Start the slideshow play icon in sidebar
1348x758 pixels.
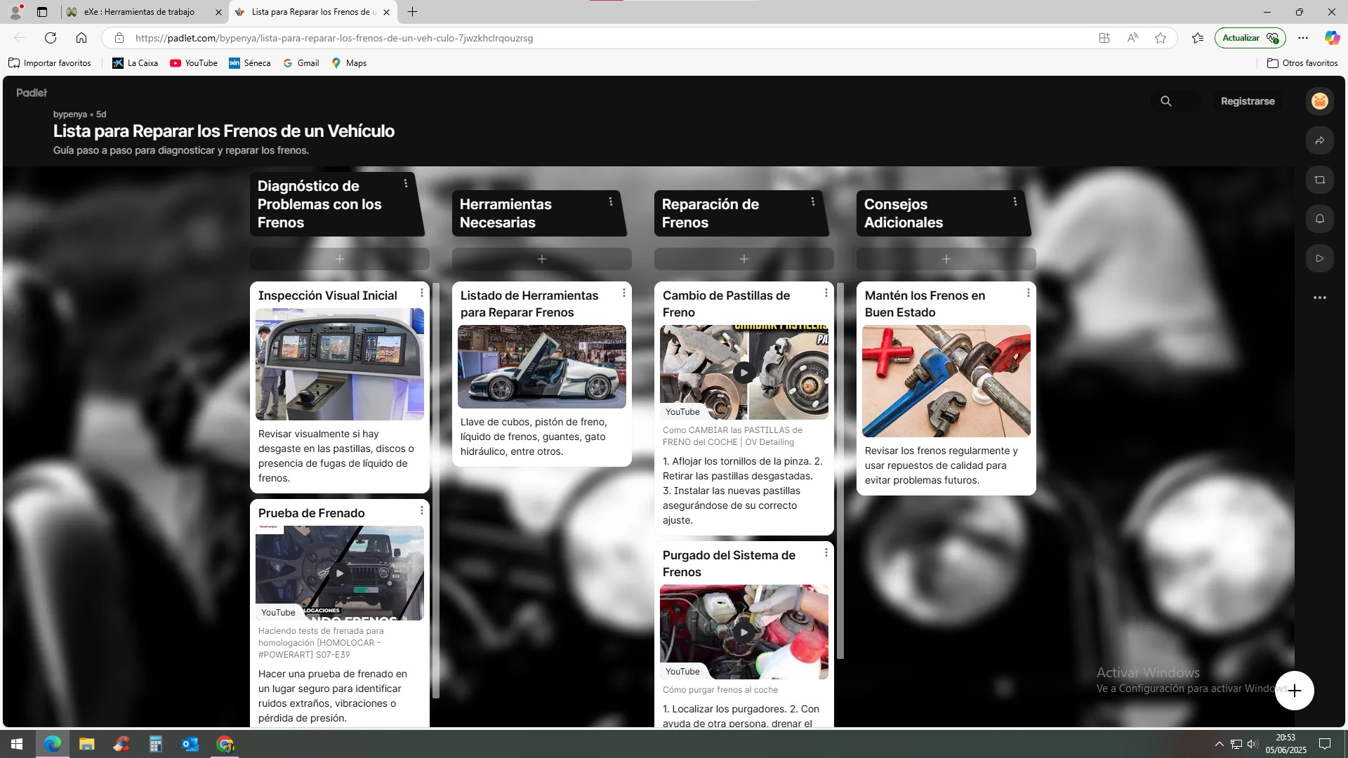click(1320, 258)
